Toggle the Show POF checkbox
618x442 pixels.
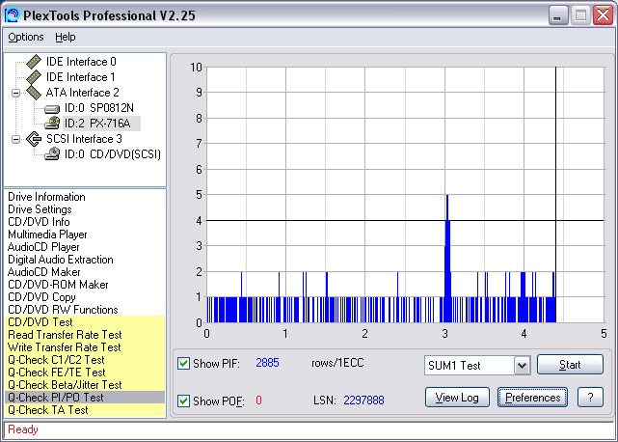[183, 401]
